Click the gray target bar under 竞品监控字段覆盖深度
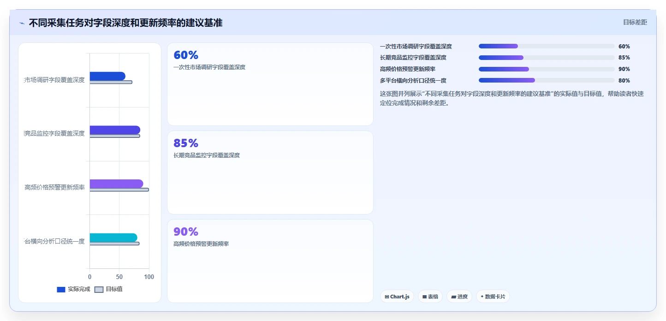This screenshot has height=321, width=666. pos(115,136)
